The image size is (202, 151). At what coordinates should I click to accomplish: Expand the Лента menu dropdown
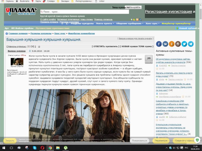tap(105, 23)
